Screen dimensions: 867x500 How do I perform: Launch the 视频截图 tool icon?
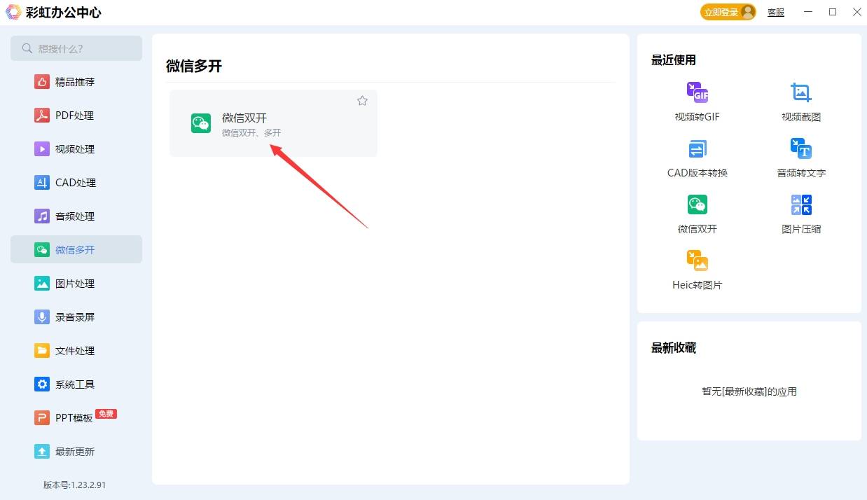[800, 93]
